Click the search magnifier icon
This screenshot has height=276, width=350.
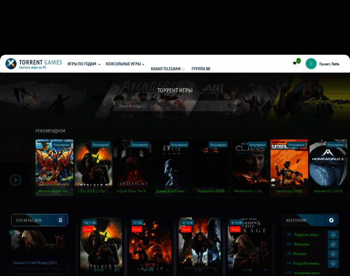tap(229, 106)
